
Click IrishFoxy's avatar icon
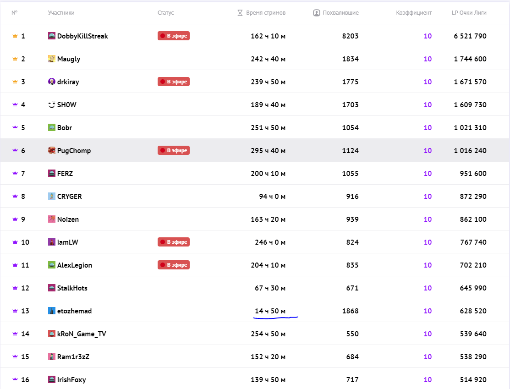pyautogui.click(x=52, y=379)
